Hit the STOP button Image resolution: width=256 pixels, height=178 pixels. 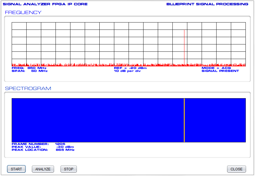coord(68,169)
